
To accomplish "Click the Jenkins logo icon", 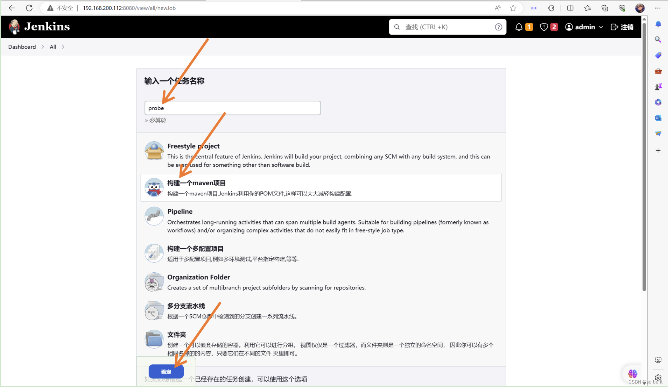I will pos(14,27).
